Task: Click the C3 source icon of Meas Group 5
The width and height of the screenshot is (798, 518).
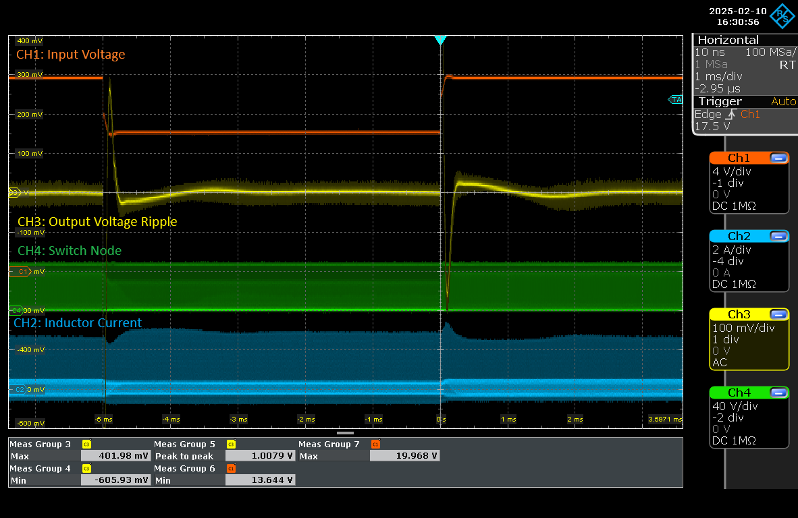Action: point(231,444)
